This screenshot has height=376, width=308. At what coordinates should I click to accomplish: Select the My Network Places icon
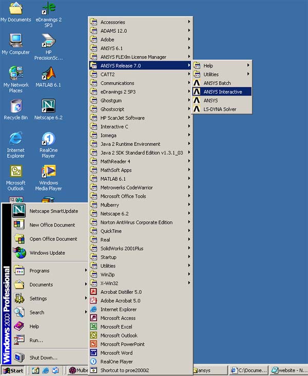point(16,80)
